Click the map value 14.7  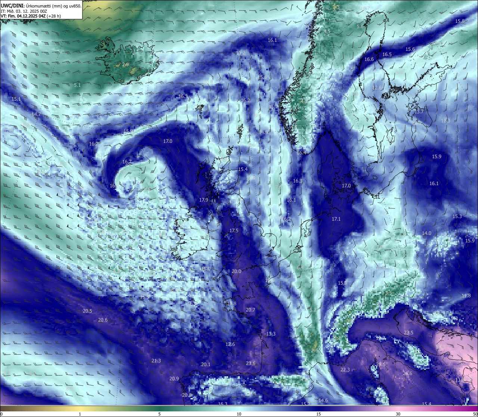click(36, 114)
